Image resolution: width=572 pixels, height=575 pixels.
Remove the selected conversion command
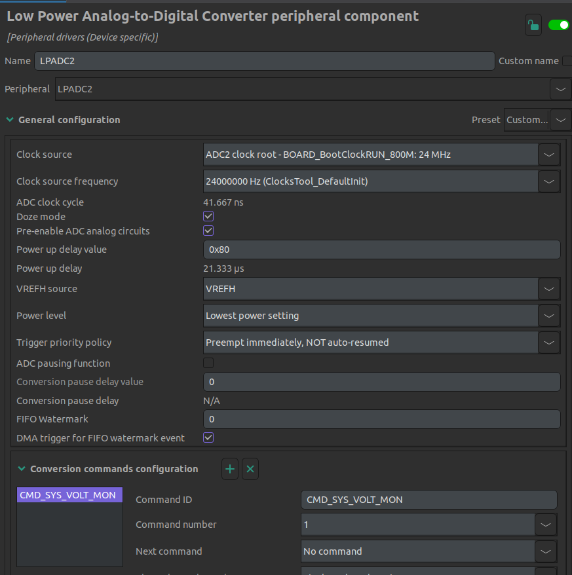250,469
